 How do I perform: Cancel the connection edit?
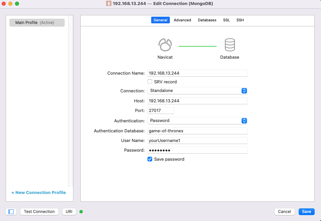[284, 212]
